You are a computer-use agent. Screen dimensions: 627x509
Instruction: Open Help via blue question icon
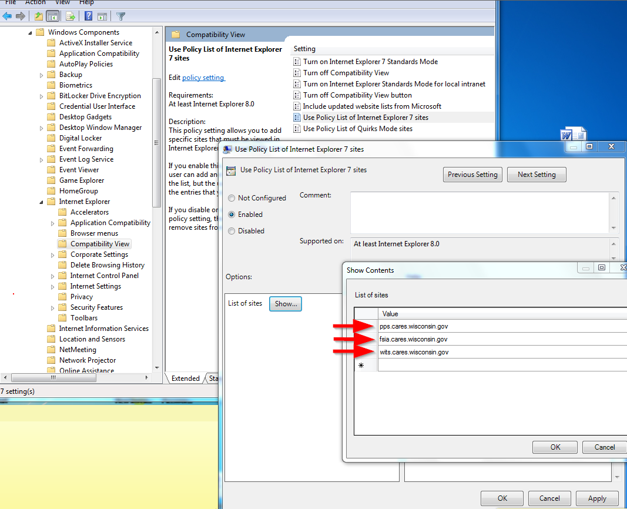[88, 16]
